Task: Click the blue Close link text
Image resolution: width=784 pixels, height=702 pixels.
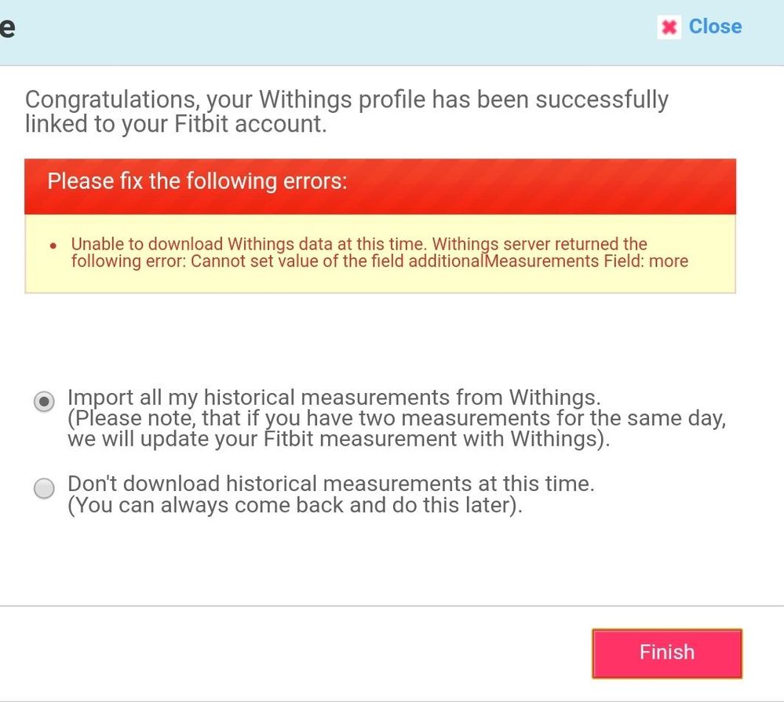Action: pyautogui.click(x=715, y=27)
